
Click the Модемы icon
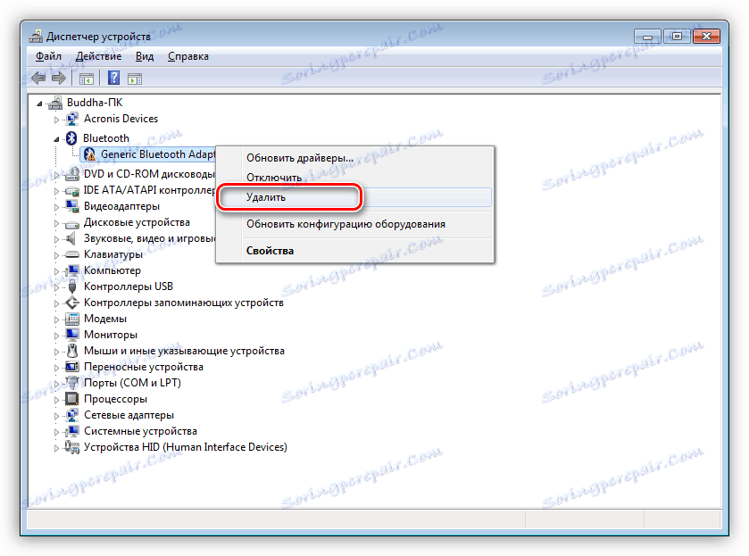point(72,319)
